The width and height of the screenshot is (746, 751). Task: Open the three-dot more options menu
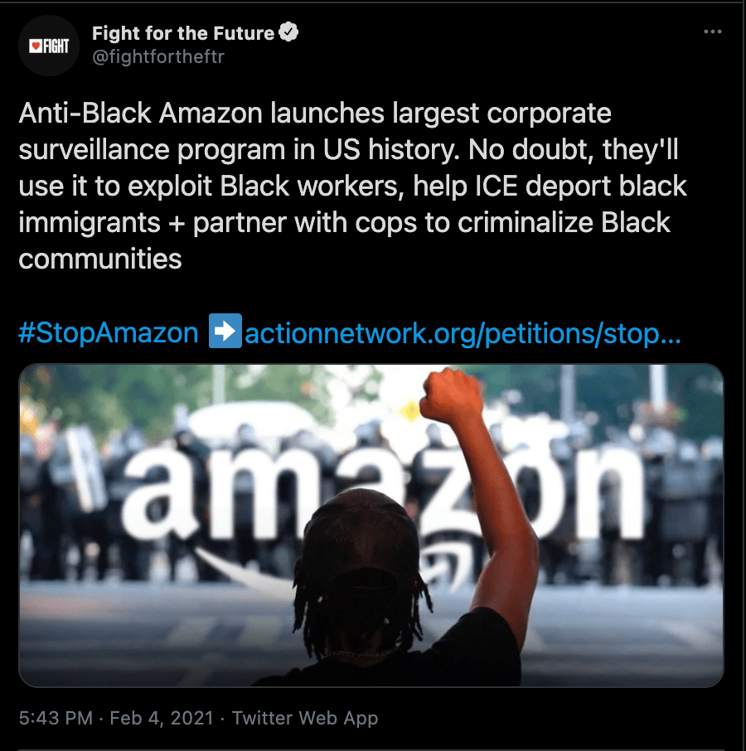(x=713, y=31)
